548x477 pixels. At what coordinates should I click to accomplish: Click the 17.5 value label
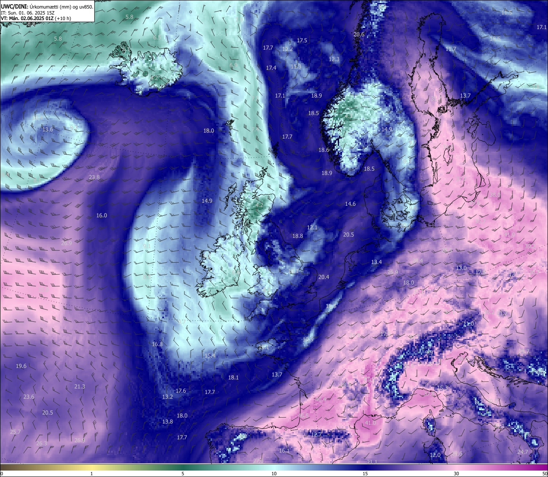(302, 40)
